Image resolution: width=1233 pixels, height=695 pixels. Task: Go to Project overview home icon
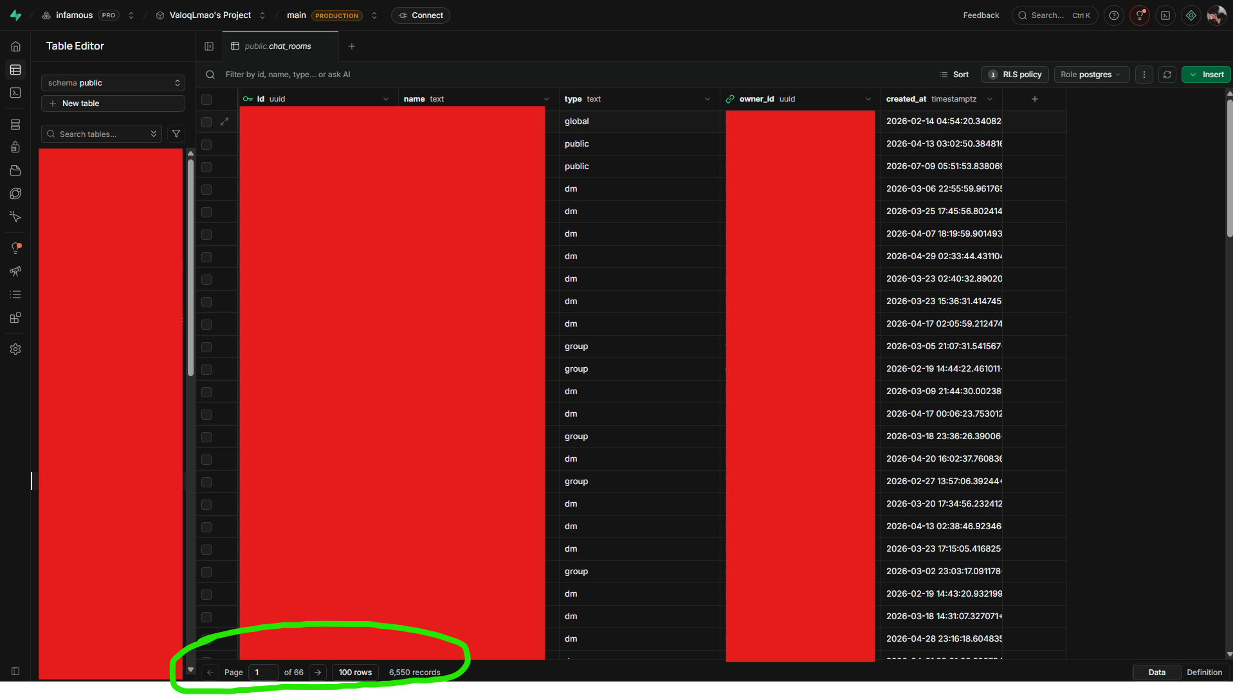16,46
